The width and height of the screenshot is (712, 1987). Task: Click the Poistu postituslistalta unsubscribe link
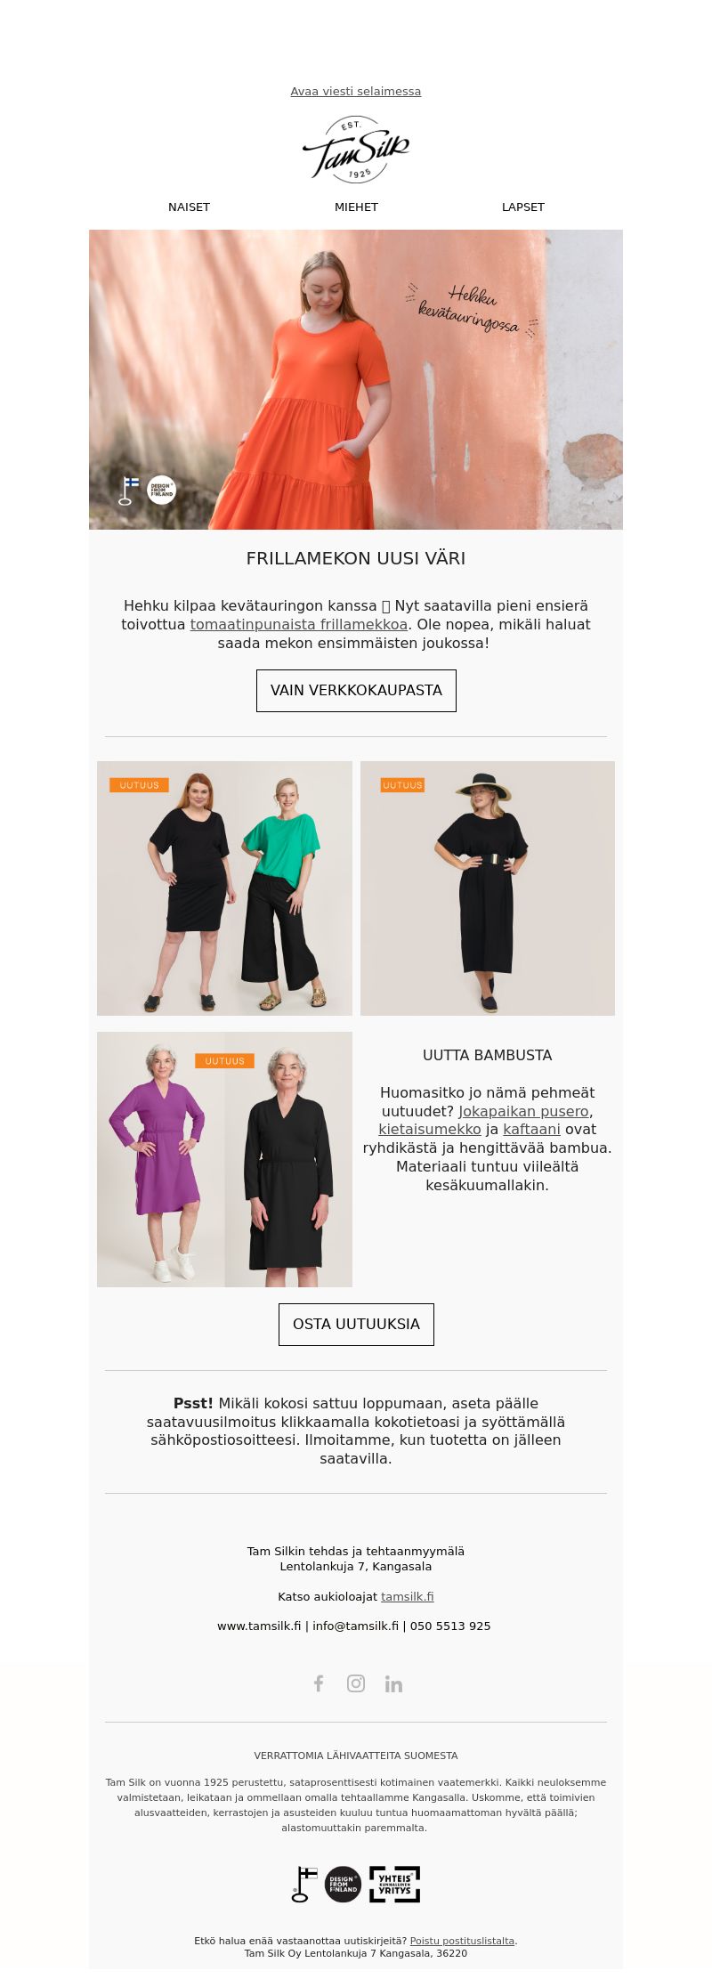462,1941
